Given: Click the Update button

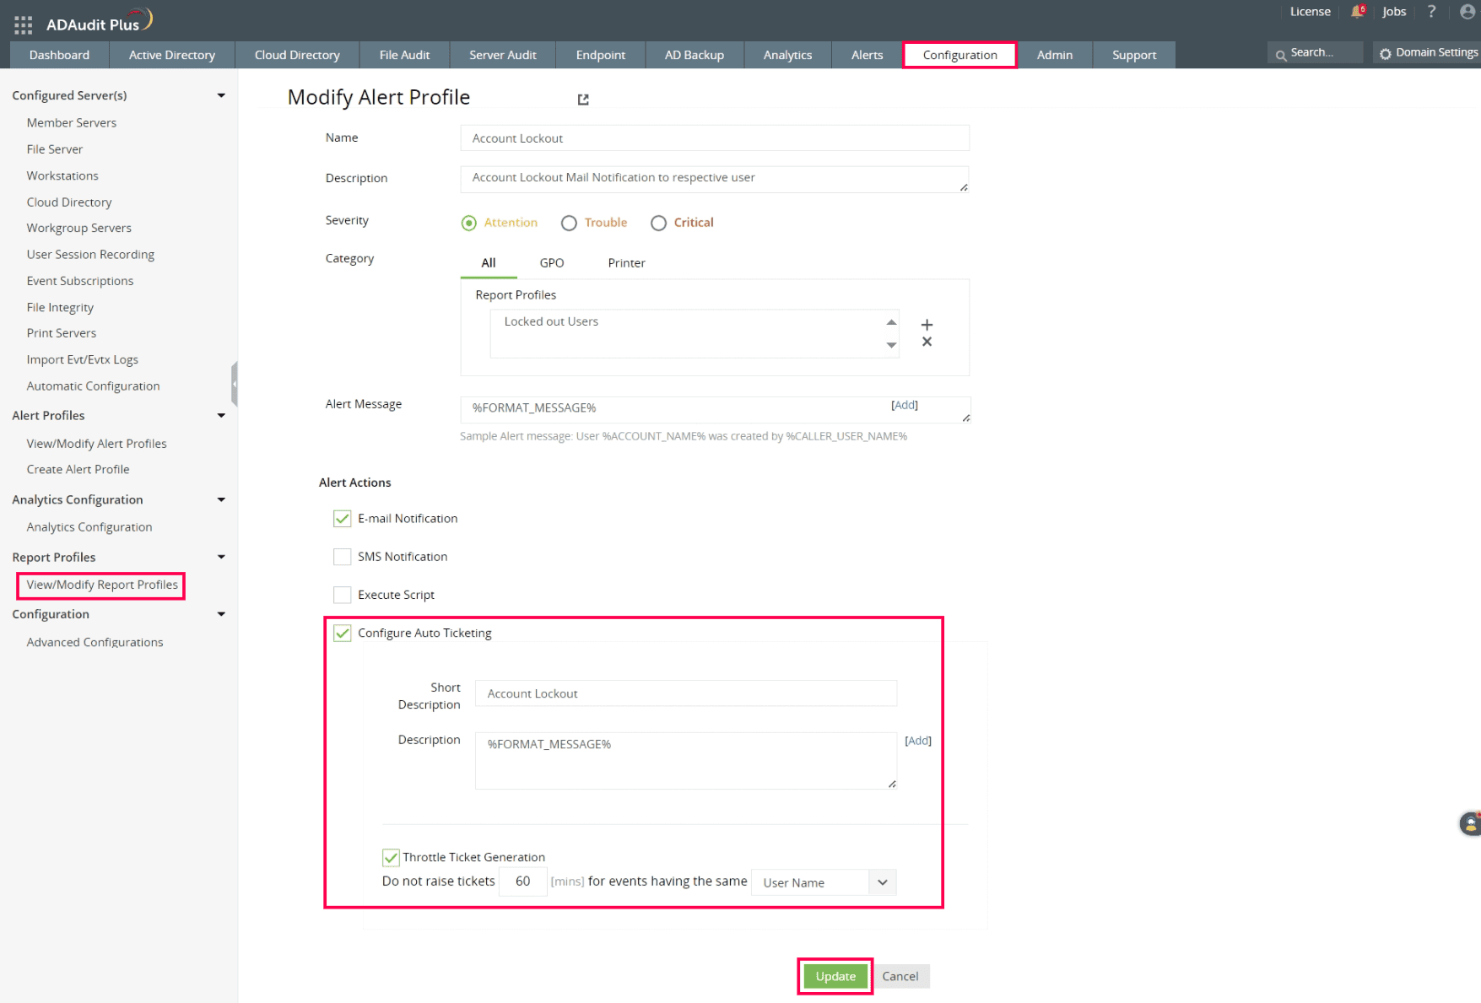Looking at the screenshot, I should coord(835,976).
